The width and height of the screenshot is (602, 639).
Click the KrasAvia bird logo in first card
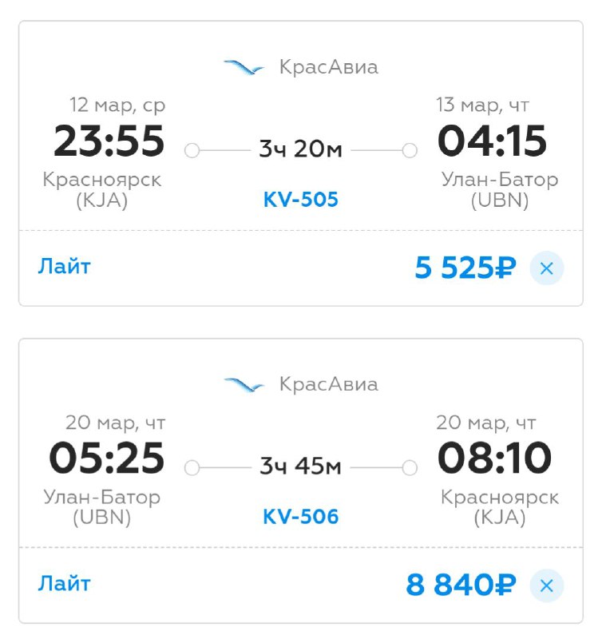click(244, 67)
